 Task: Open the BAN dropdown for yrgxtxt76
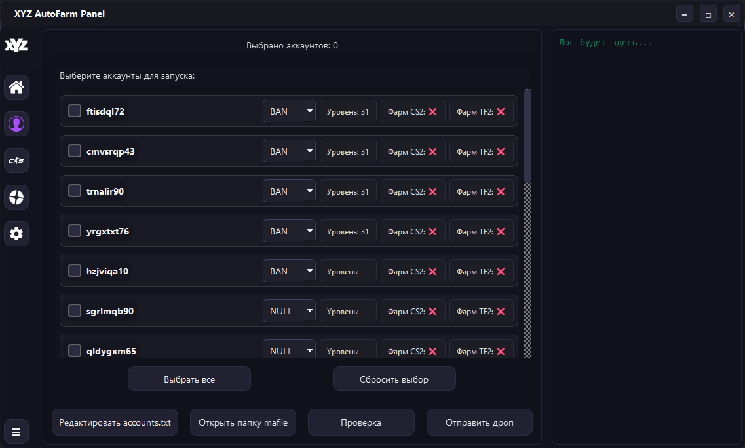[289, 231]
